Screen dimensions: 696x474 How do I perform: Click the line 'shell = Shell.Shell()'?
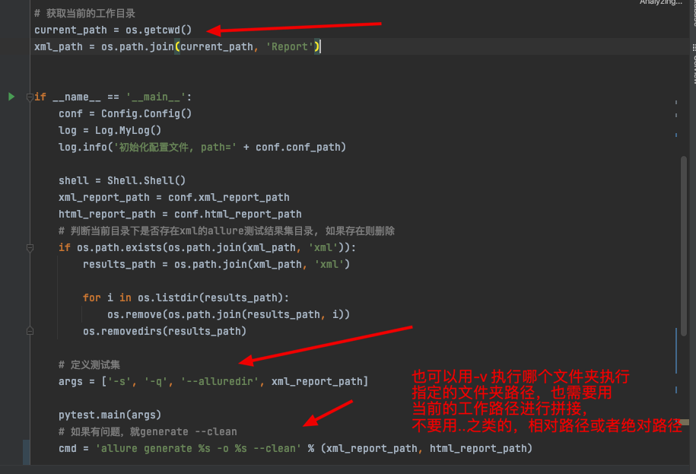click(x=122, y=180)
